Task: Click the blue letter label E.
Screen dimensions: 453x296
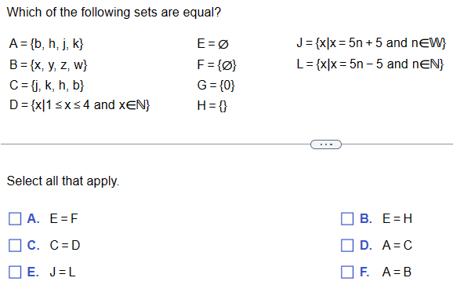Action: (33, 272)
